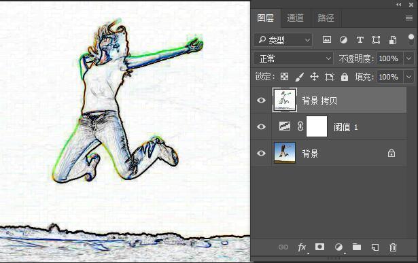Click the 阈值 1 layer name
This screenshot has width=418, height=263.
pos(346,127)
